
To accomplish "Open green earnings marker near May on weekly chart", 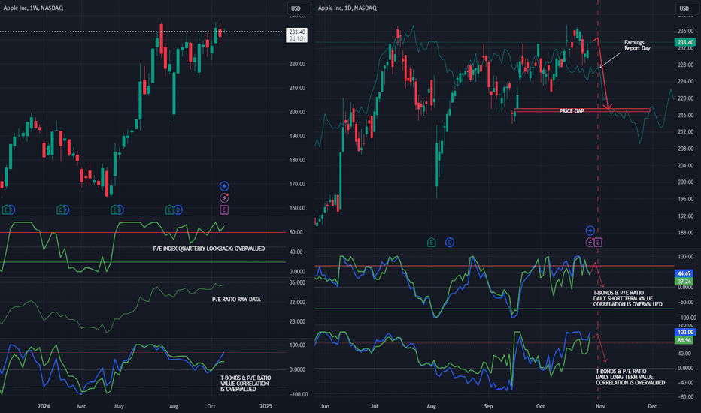I will coord(115,210).
